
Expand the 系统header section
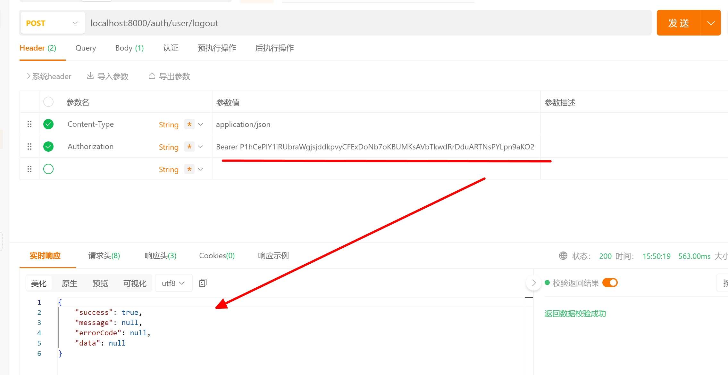49,76
